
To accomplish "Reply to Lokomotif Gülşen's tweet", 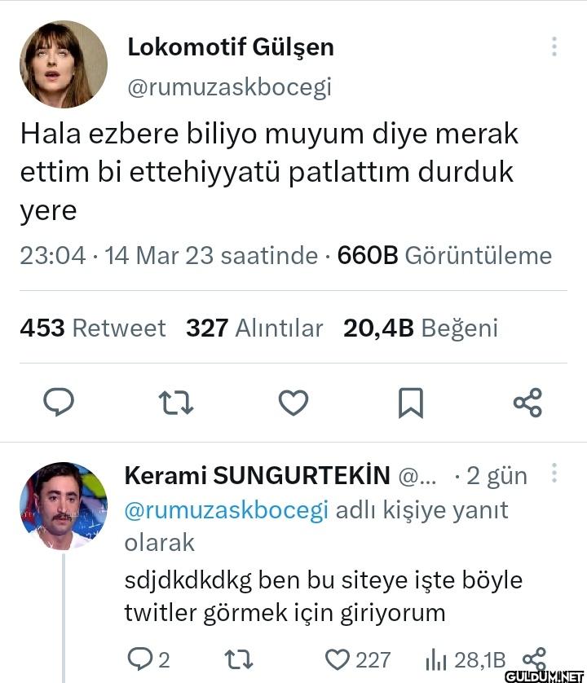I will 58,402.
